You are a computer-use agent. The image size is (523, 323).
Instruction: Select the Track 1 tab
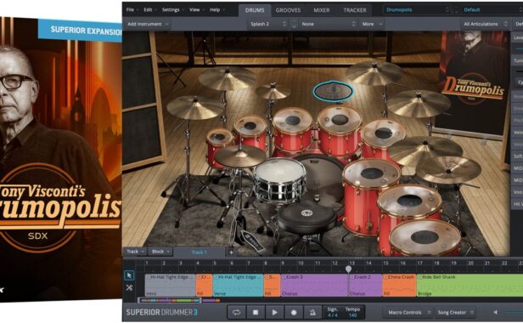[200, 252]
